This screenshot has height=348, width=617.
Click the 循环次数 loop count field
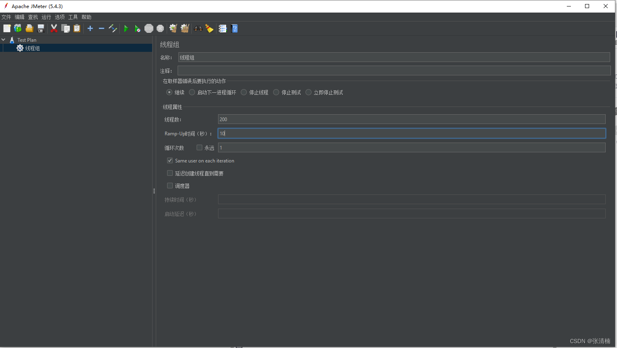412,147
